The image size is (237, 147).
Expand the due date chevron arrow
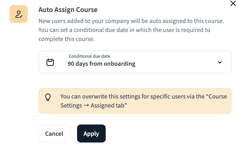(220, 62)
